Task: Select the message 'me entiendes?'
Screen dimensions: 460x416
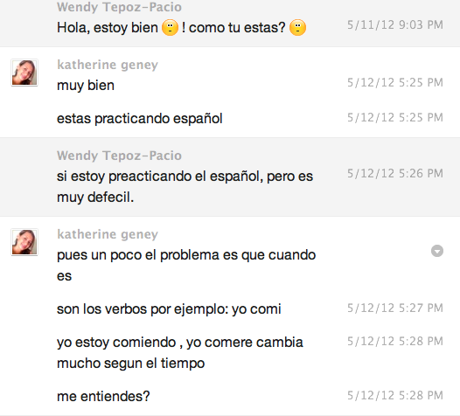Action: click(x=103, y=397)
